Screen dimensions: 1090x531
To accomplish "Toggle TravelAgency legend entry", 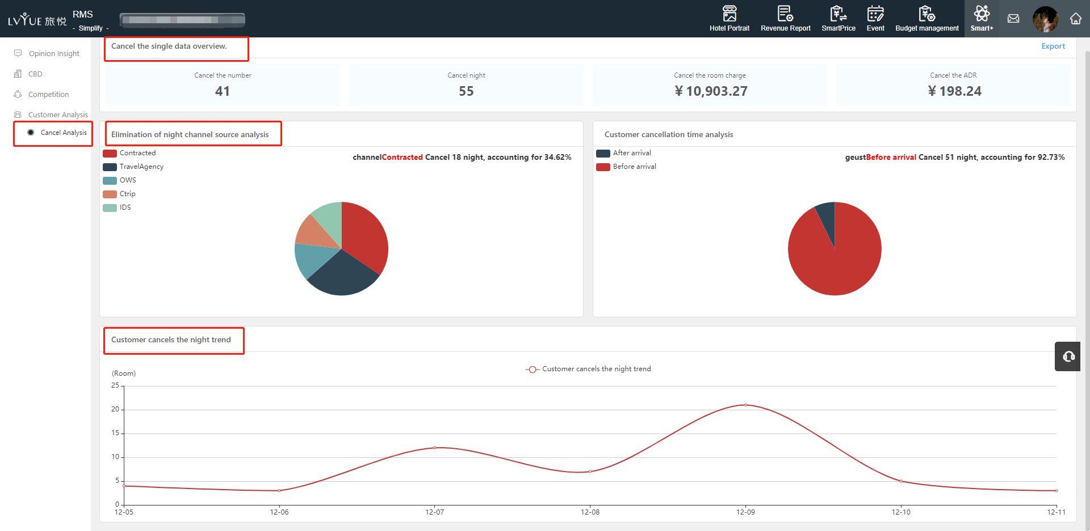I will pos(133,167).
